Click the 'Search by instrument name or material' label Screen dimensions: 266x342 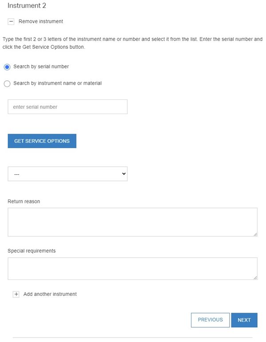[x=58, y=83]
